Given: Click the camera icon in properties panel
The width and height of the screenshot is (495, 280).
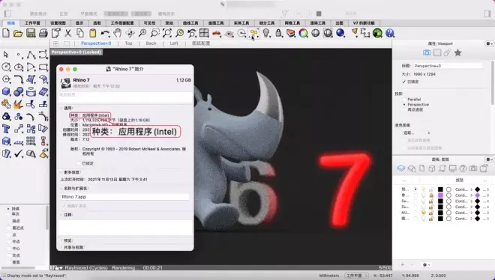Looking at the screenshot, I should click(427, 52).
